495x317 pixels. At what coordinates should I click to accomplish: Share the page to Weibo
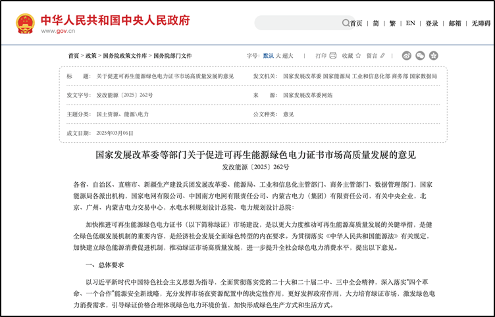point(407,56)
